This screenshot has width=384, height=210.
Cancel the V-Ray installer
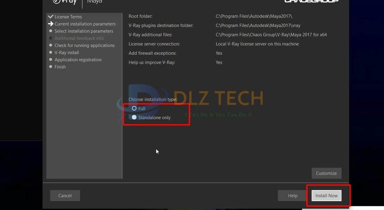[x=65, y=196]
